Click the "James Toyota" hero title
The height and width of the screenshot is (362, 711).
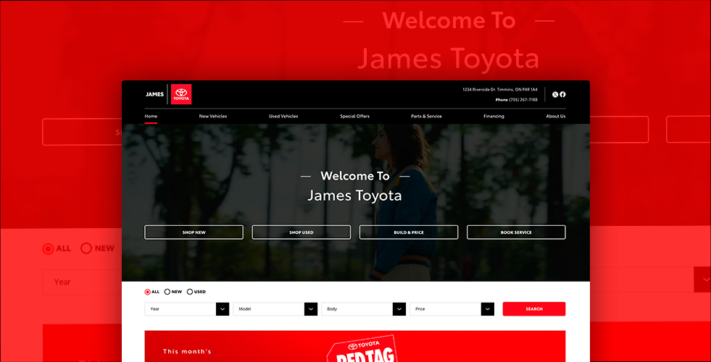point(354,195)
